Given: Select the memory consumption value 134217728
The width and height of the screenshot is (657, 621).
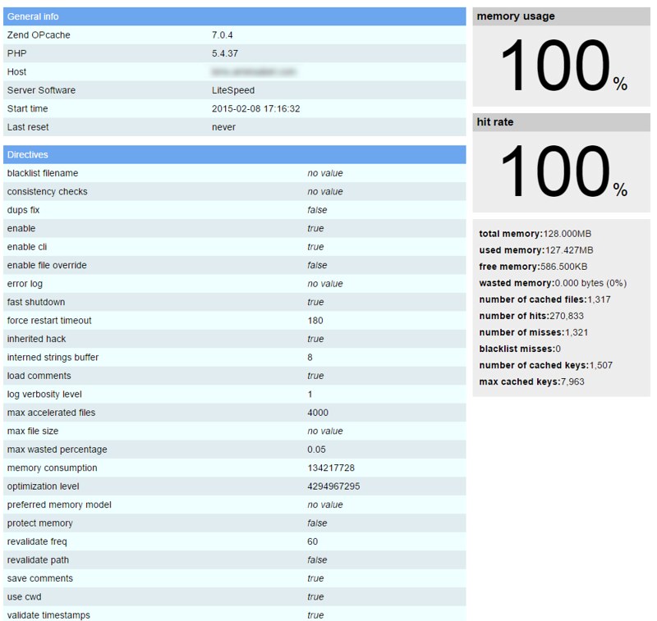Looking at the screenshot, I should coord(330,468).
